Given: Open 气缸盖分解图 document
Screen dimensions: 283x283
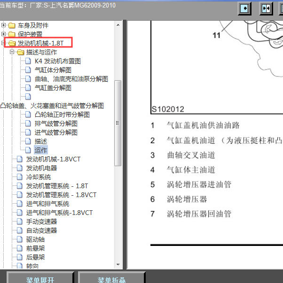Looking at the screenshot, I should (x=53, y=88).
